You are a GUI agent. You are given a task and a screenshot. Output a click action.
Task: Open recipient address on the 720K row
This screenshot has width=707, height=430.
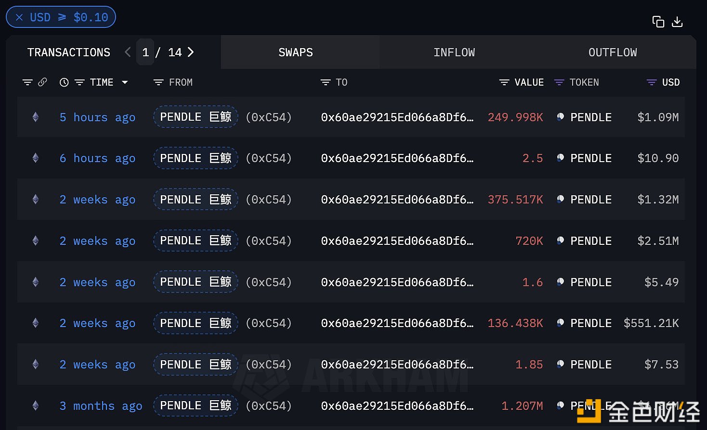coord(397,241)
